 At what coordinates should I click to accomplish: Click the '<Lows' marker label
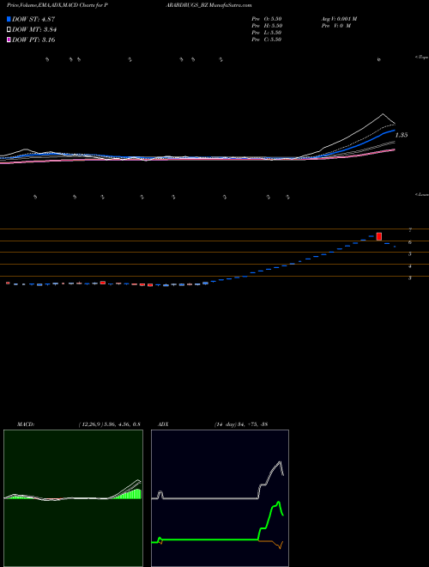click(422, 194)
